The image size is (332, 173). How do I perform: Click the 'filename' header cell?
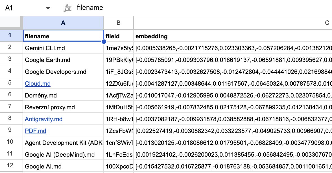point(63,36)
